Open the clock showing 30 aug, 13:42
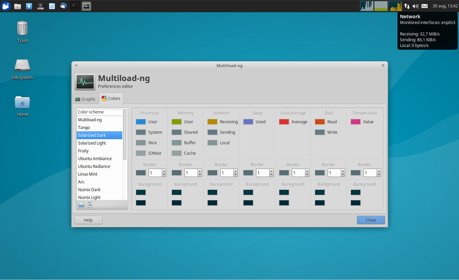459x280 pixels. click(x=445, y=6)
